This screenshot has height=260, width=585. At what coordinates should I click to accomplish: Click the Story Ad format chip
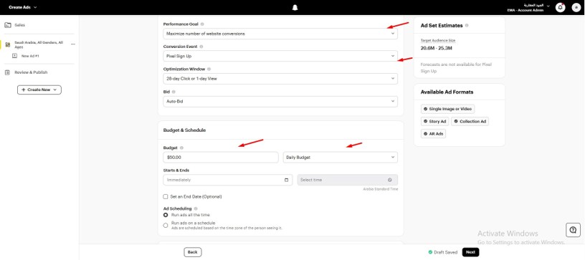(435, 122)
